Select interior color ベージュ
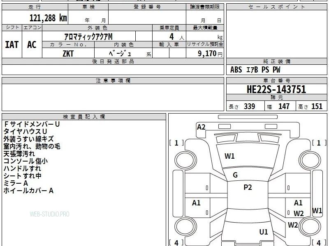The height and width of the screenshot is (246, 329). 120,53
